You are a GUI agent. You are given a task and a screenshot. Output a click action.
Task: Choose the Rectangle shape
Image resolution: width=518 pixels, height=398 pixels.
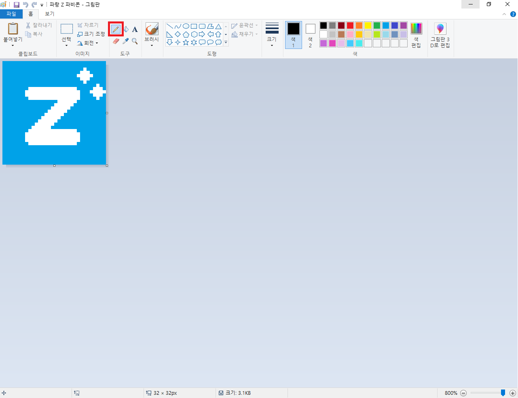click(194, 26)
